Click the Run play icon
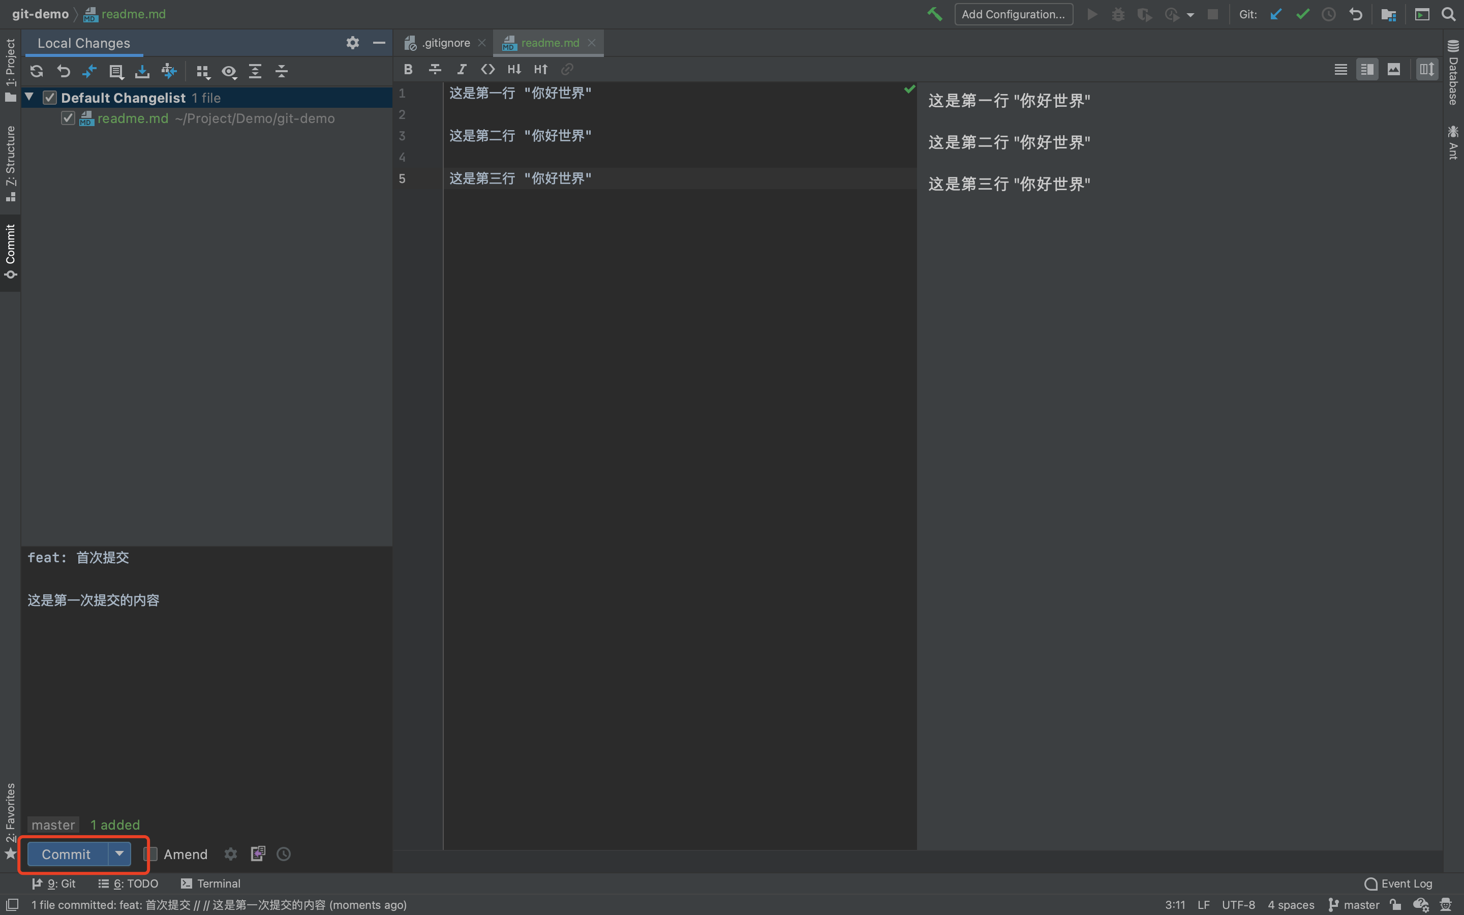 pos(1092,14)
